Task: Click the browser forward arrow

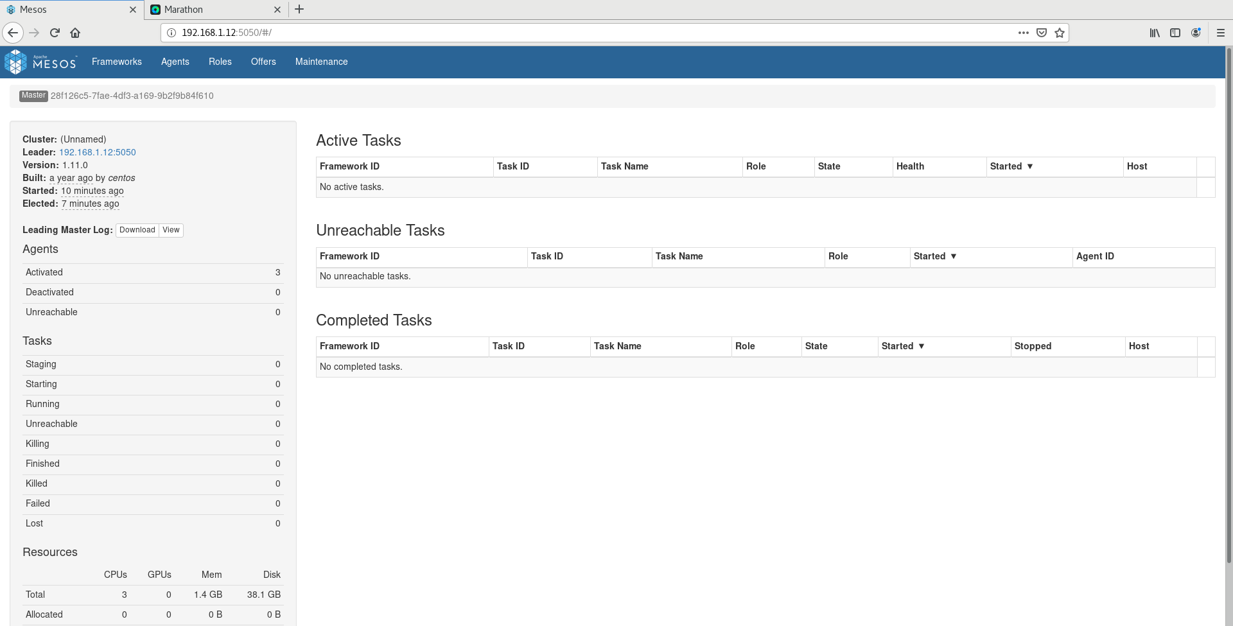Action: point(34,33)
